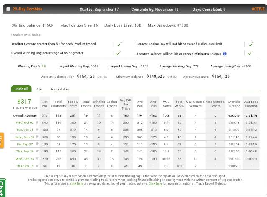Click Largest Winning Day value 2645

click(x=94, y=67)
